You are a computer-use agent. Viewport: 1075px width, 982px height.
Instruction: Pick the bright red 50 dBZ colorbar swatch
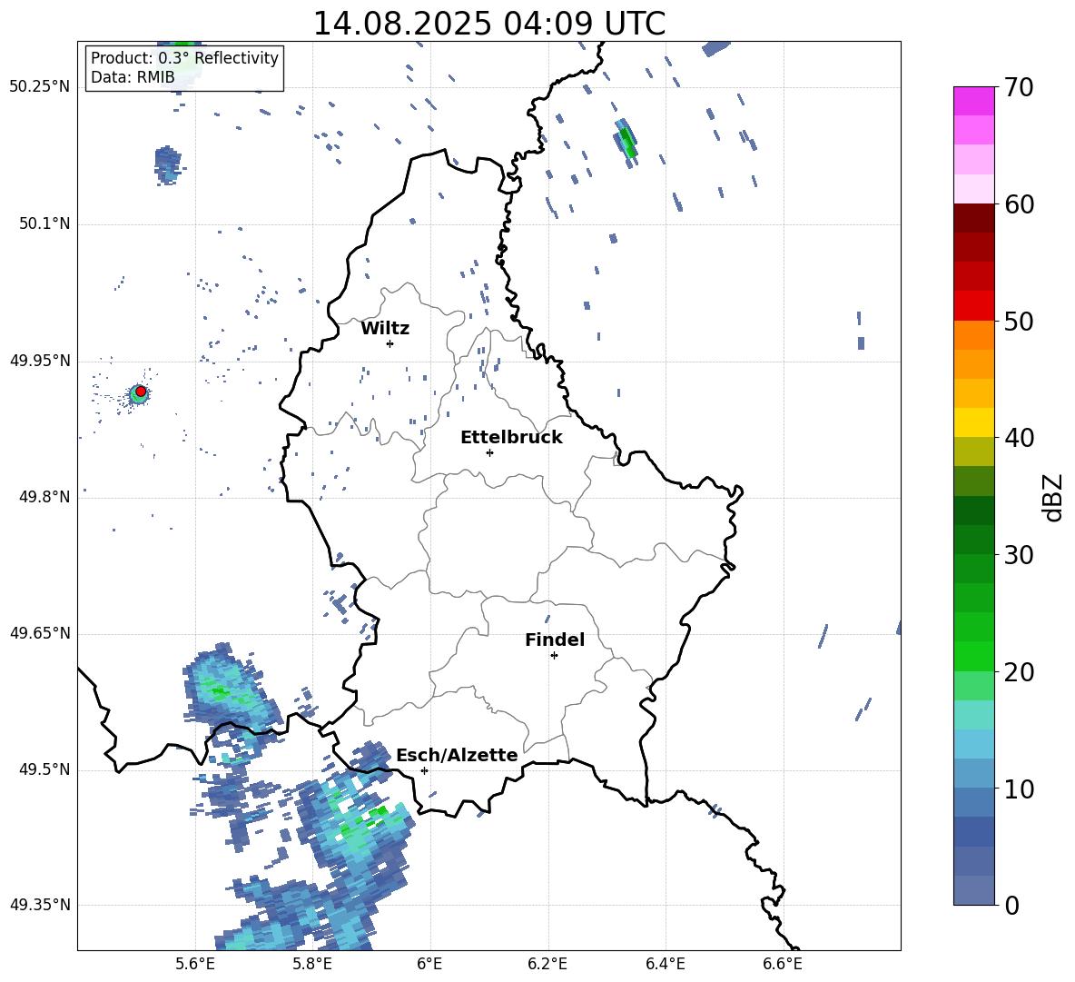point(973,306)
